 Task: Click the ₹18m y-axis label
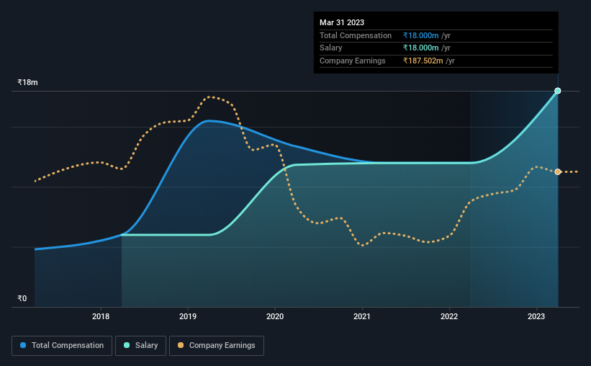pyautogui.click(x=27, y=82)
